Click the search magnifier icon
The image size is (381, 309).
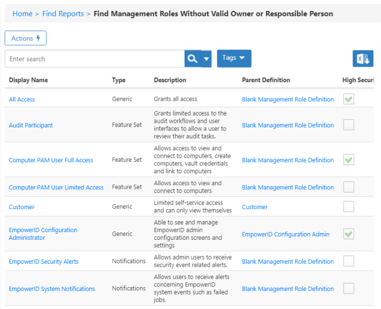click(192, 59)
